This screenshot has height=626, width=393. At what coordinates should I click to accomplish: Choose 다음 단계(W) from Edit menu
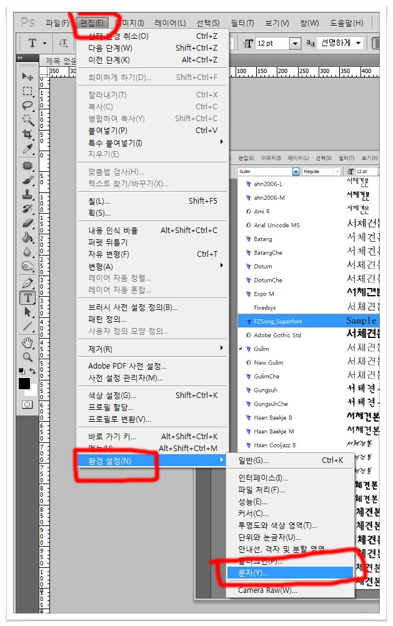(x=152, y=48)
